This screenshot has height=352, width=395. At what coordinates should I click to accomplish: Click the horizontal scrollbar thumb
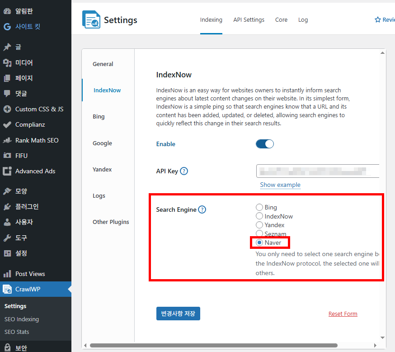214,345
